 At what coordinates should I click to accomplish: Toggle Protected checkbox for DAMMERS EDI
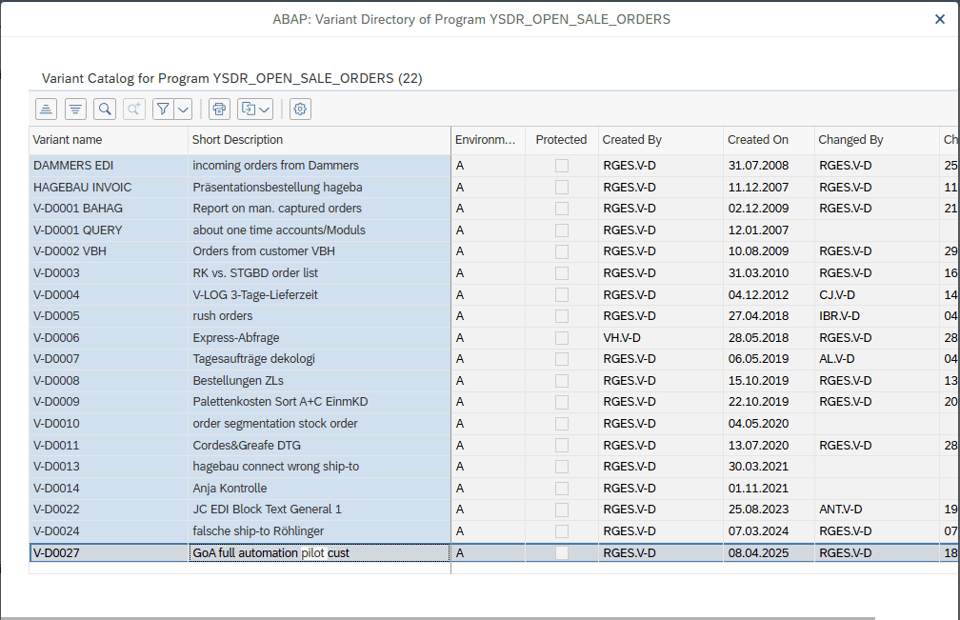(562, 166)
